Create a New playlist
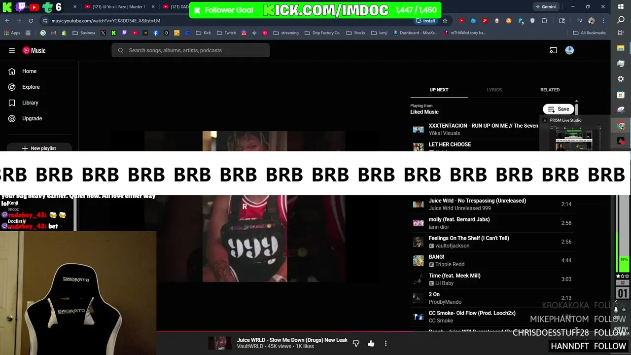The width and height of the screenshot is (631, 355). [39, 148]
